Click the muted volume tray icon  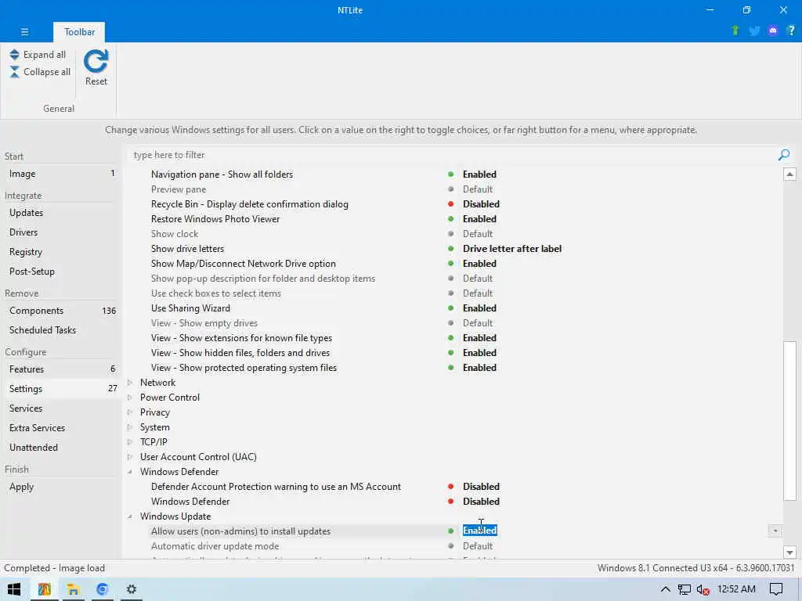(703, 589)
